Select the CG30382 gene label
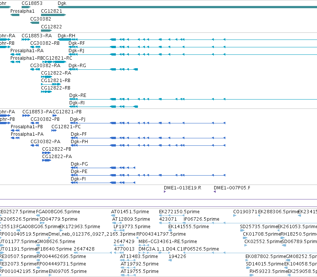The height and width of the screenshot is (277, 317). click(x=41, y=19)
